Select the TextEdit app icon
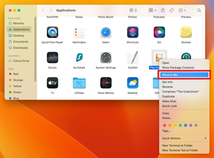Screen dimensions: 214x158 132,57
